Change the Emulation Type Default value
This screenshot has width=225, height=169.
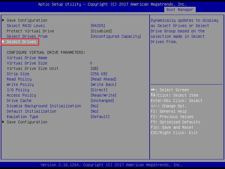[100, 117]
